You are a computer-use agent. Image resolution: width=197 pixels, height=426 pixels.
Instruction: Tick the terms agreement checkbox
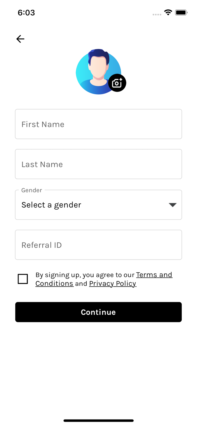click(23, 279)
